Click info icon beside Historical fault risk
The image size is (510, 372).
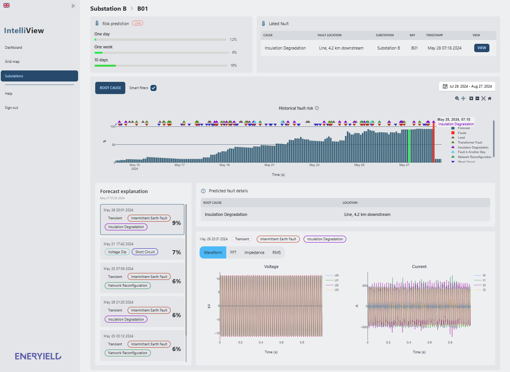click(317, 108)
